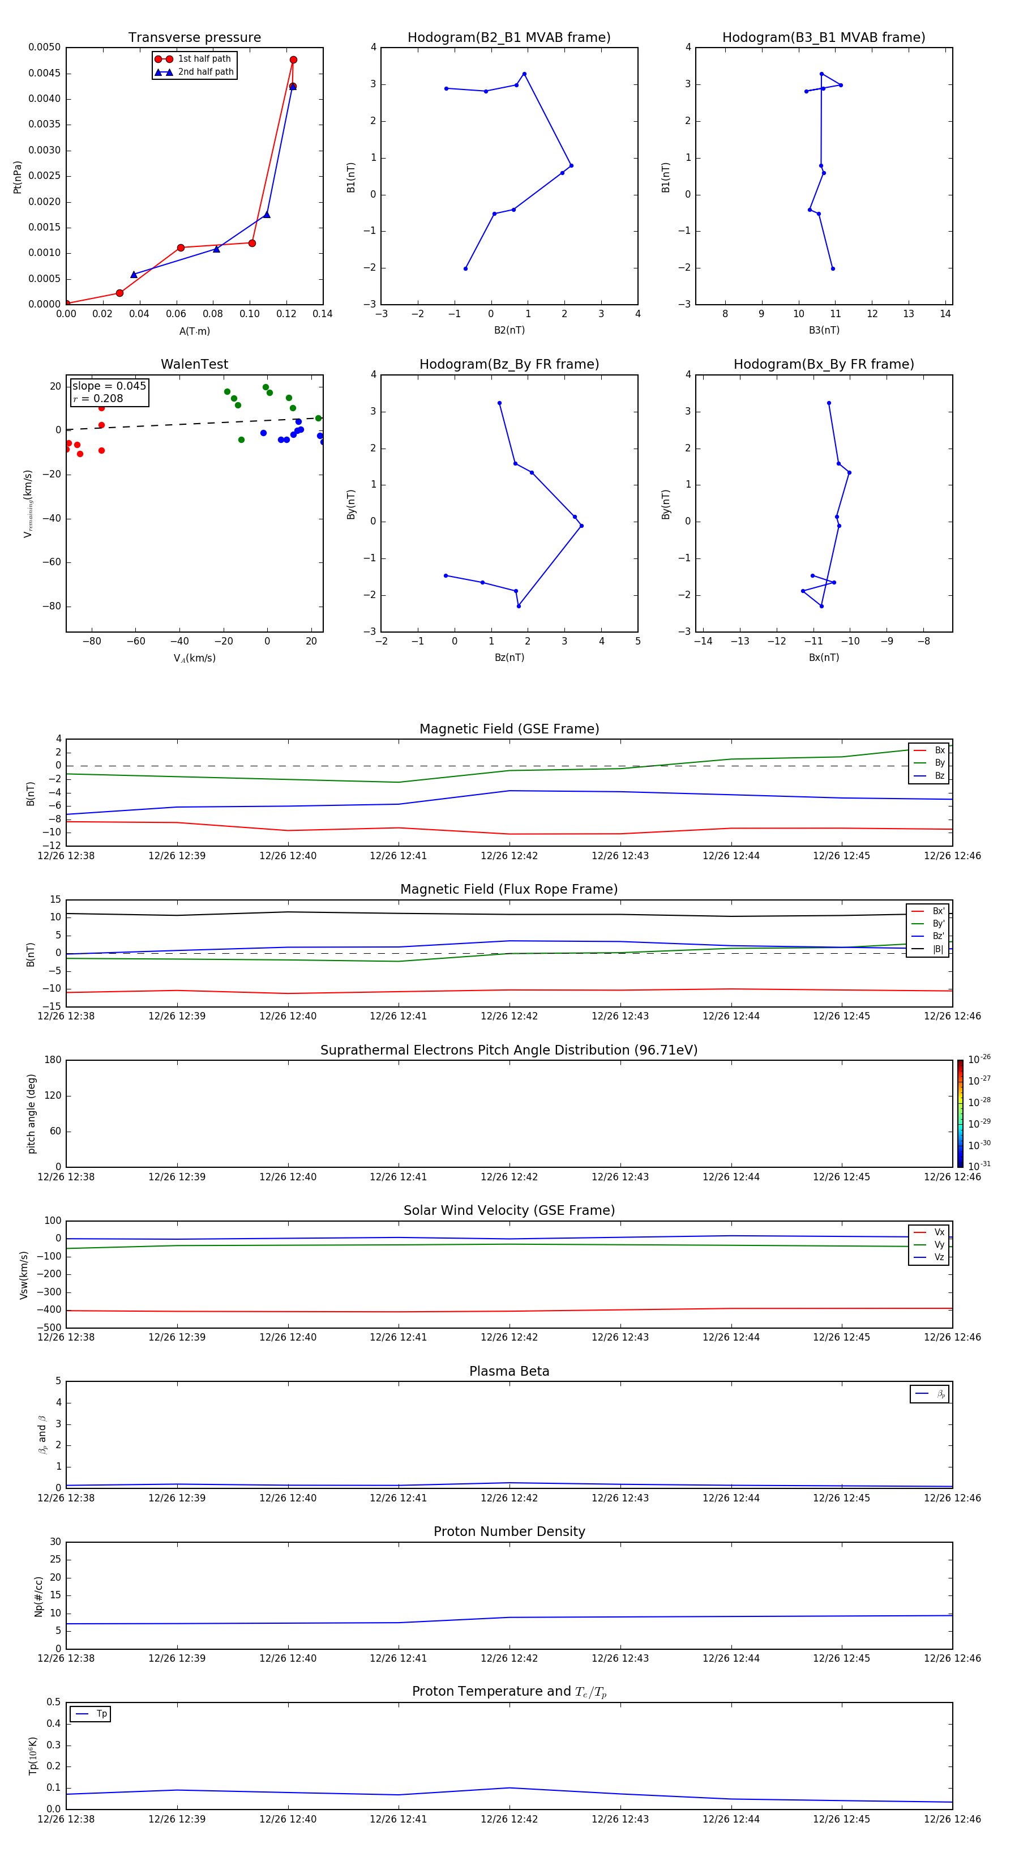The height and width of the screenshot is (1869, 1019).
Task: Click the |B| entry in Flux Rope legend
Action: point(928,949)
